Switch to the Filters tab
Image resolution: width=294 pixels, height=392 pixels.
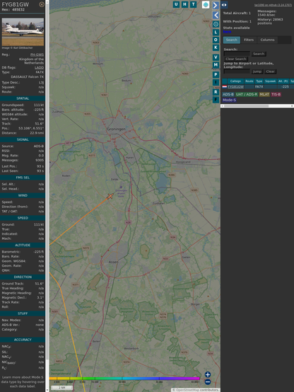click(249, 40)
